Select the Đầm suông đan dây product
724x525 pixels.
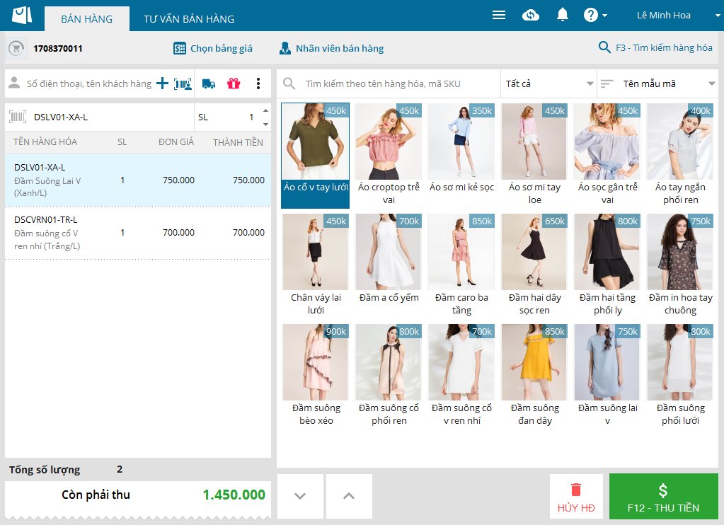click(535, 376)
